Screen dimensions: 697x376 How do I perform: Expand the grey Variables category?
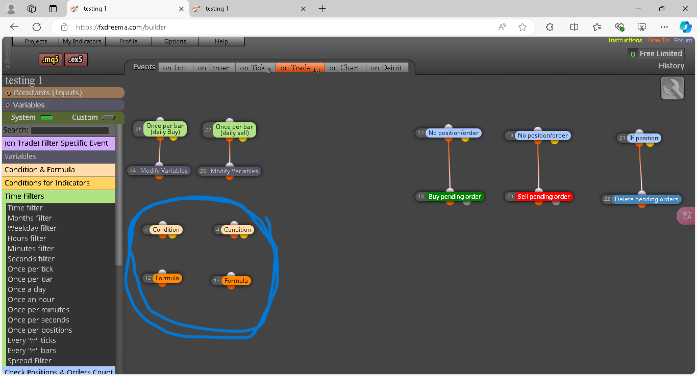pos(59,156)
